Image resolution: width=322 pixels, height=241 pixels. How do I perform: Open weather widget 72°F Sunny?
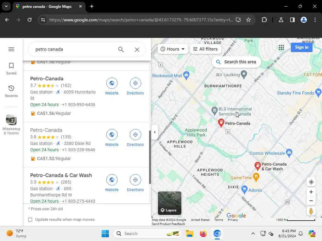(x=17, y=233)
